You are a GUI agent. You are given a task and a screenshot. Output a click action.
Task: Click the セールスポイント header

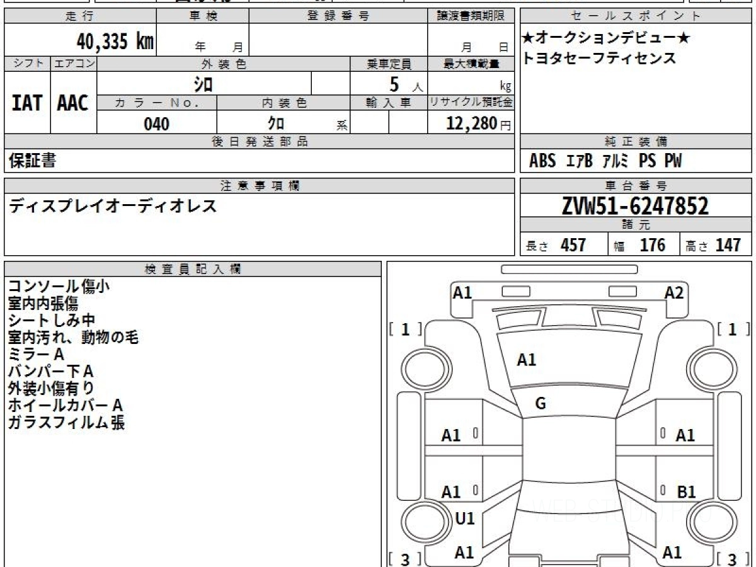point(636,16)
